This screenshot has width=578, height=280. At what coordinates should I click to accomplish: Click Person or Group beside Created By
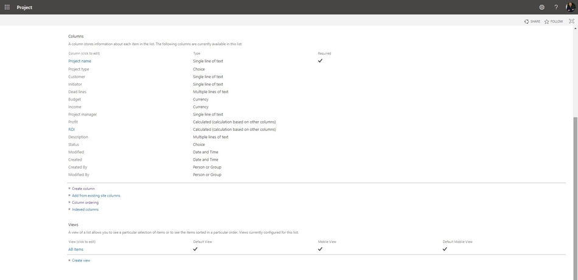(x=207, y=167)
